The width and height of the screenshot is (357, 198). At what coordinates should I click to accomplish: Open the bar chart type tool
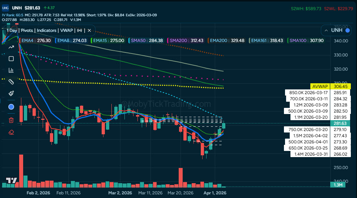point(11,70)
